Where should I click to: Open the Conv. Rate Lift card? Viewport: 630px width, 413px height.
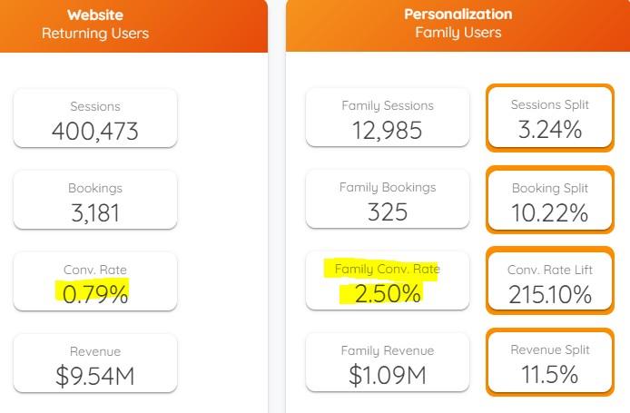coord(549,281)
